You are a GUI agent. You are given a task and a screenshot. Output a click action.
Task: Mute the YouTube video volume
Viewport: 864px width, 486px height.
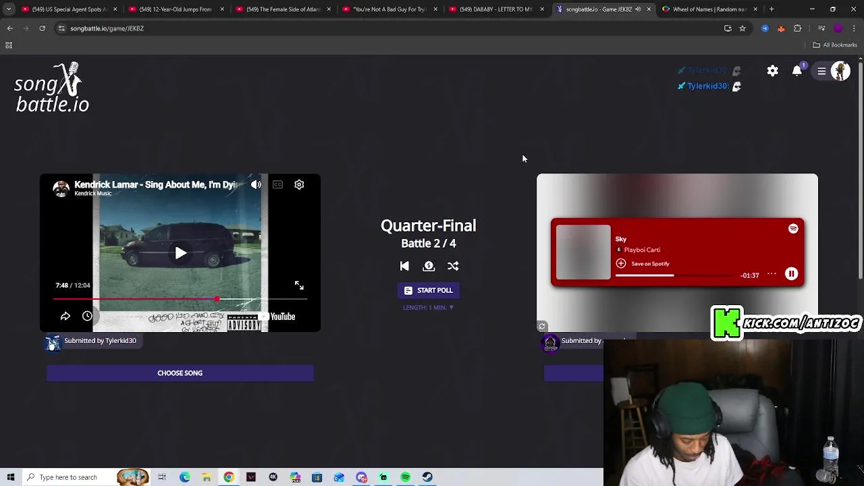click(x=256, y=184)
